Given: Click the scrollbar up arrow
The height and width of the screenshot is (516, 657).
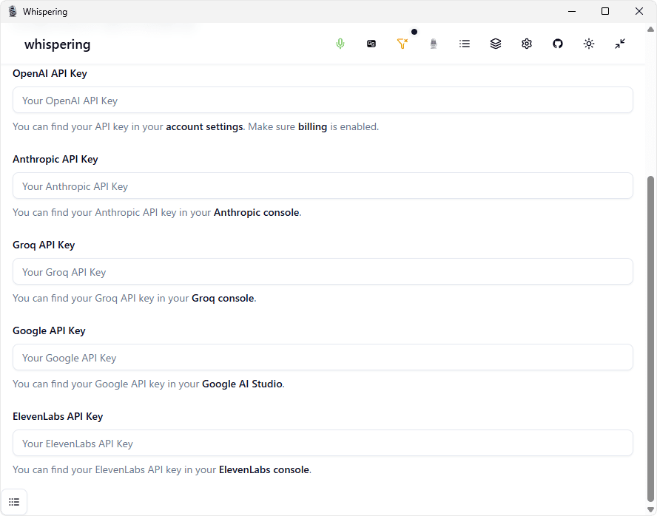Looking at the screenshot, I should [x=650, y=30].
